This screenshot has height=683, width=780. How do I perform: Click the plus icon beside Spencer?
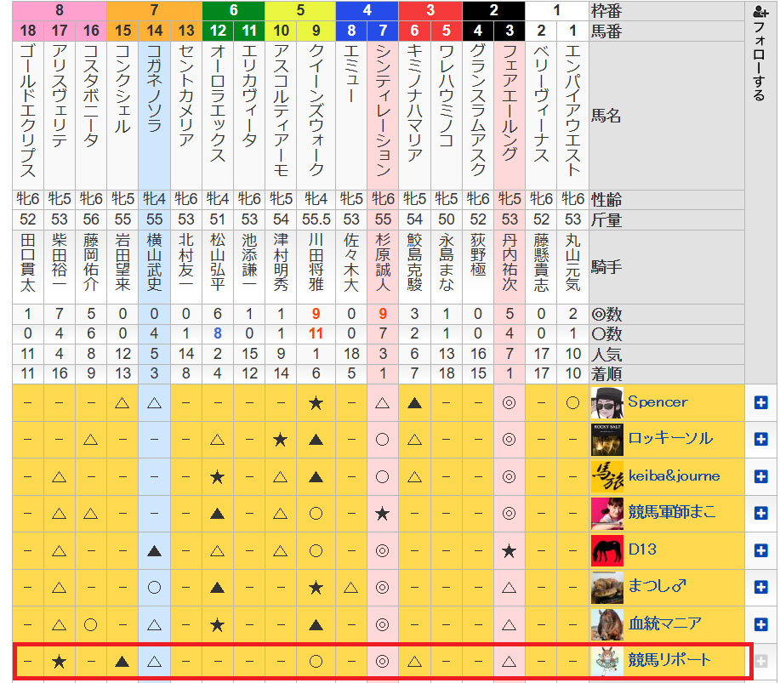[761, 403]
